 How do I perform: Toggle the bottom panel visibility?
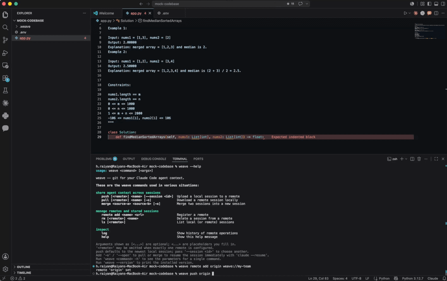436,4
